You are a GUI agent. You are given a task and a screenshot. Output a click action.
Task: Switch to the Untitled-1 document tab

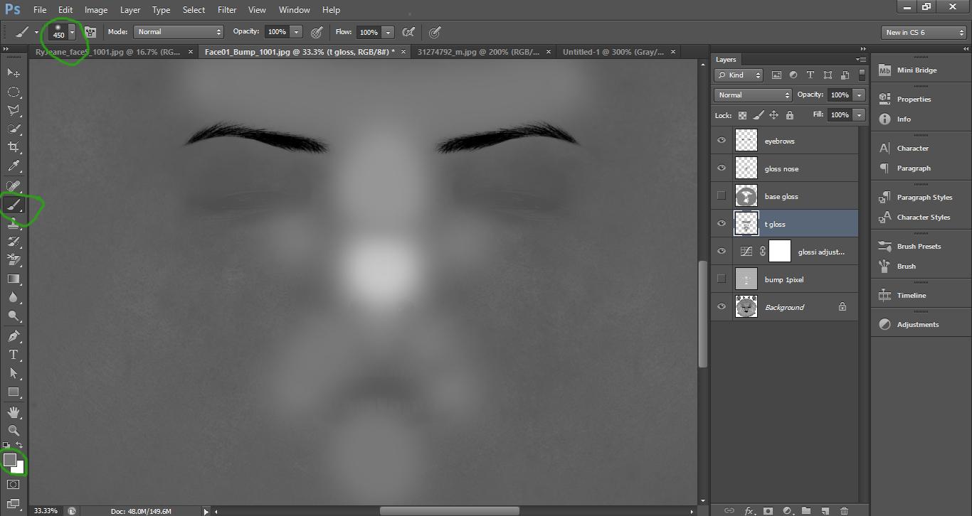(x=613, y=52)
